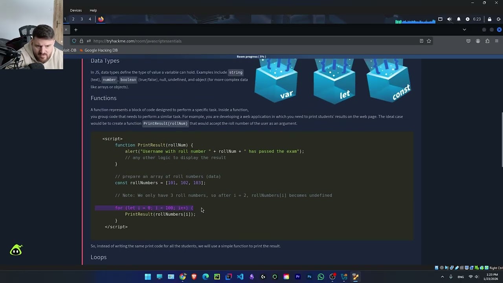Toggle reader view icon
The image size is (503, 283).
(421, 41)
